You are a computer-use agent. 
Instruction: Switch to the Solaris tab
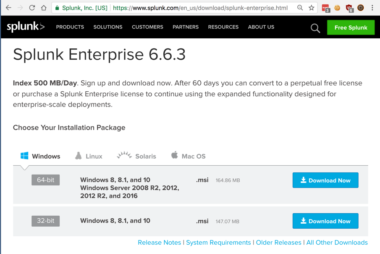pyautogui.click(x=136, y=156)
